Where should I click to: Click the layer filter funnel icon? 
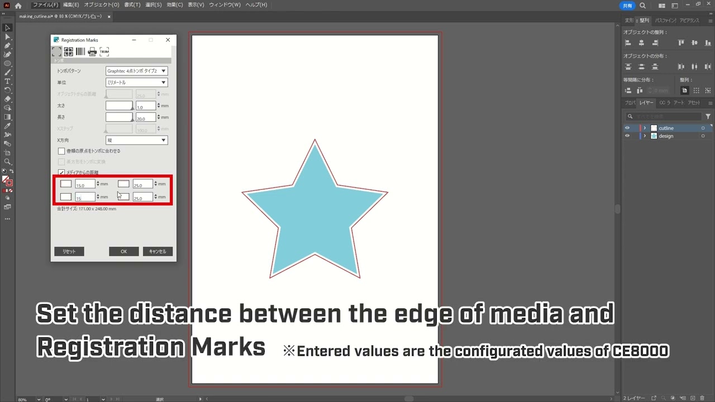(x=708, y=117)
